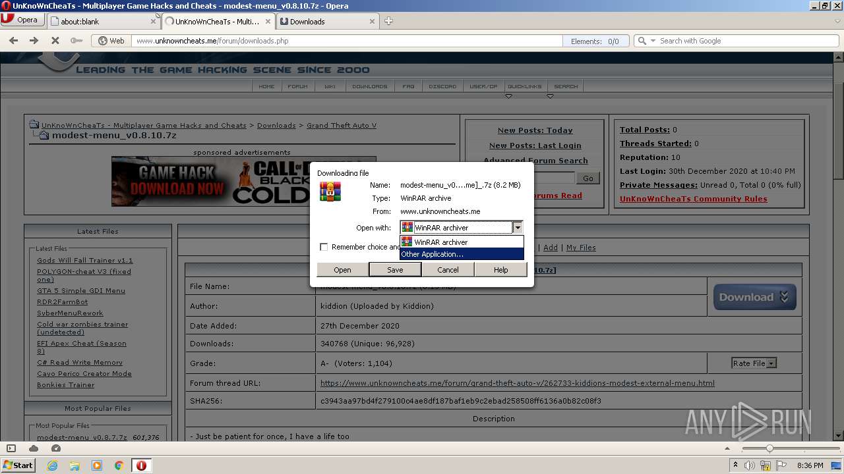The image size is (844, 474).
Task: Open the FORUM nav item
Action: [298, 86]
